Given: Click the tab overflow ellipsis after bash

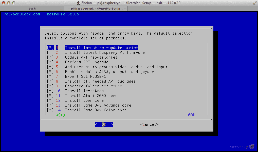Looking at the screenshot, I should tap(62, 9).
